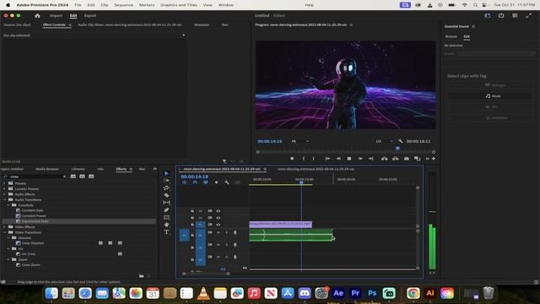Collapse the Crossfade folder
The image size is (540, 304).
(x=8, y=205)
